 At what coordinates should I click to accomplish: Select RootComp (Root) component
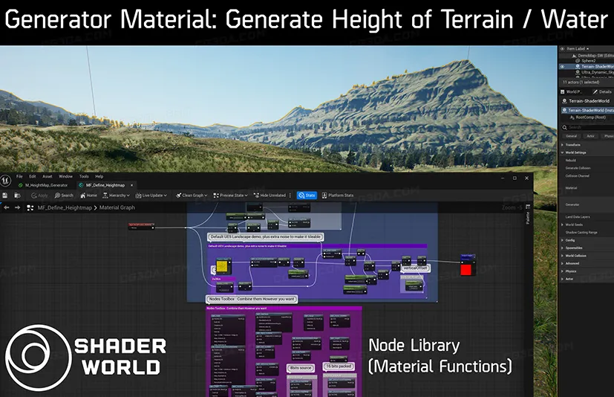coord(588,117)
